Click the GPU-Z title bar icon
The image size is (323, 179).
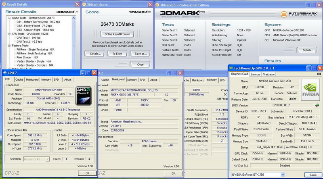(x=232, y=67)
